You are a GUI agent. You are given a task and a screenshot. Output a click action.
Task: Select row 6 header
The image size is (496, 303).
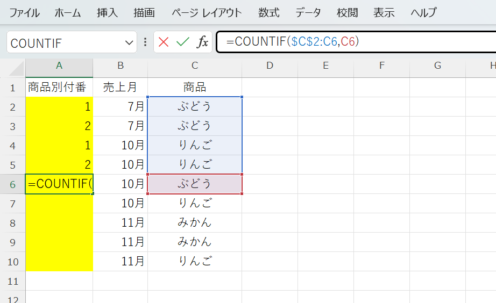click(13, 184)
